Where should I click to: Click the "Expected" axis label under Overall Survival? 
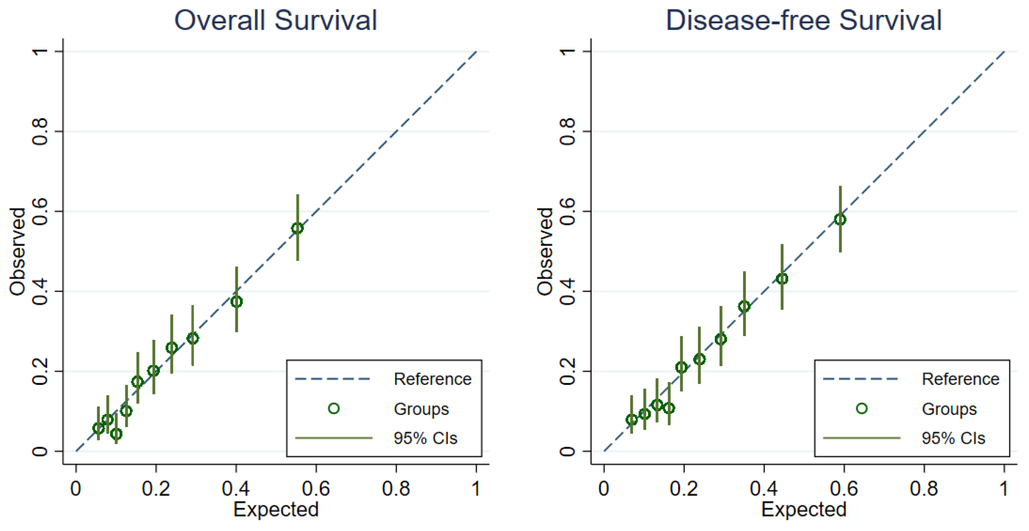[276, 509]
